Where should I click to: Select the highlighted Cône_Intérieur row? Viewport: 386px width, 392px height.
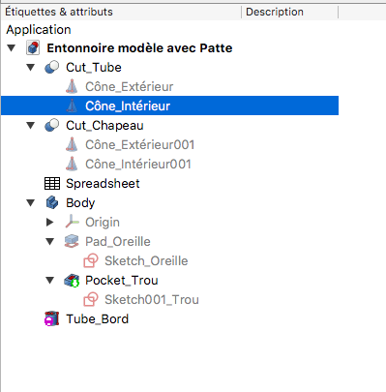pyautogui.click(x=169, y=106)
